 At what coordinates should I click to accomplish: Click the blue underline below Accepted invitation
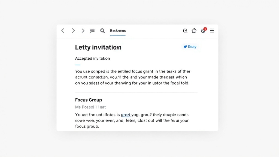(x=78, y=64)
